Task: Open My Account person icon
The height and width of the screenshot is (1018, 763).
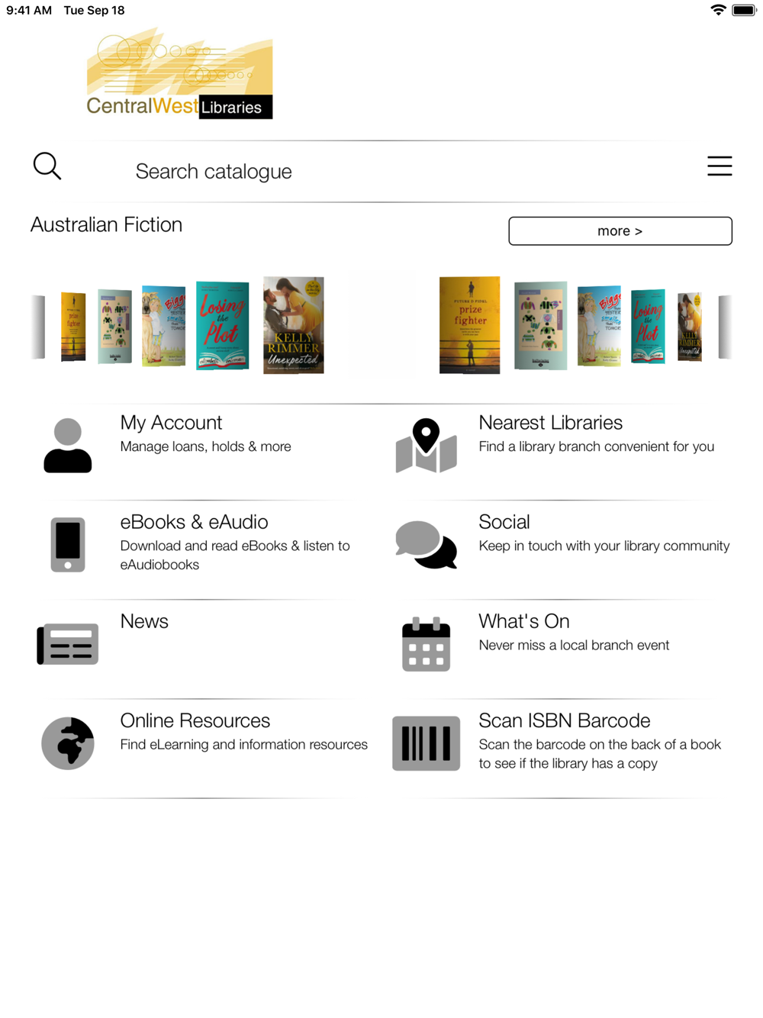Action: pos(68,446)
